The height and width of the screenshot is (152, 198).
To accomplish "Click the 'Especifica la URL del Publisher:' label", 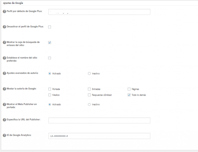I will [24, 120].
